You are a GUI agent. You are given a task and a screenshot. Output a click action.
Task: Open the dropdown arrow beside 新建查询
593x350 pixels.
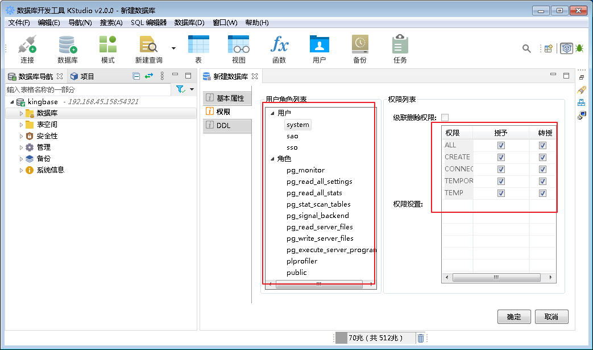pyautogui.click(x=174, y=48)
